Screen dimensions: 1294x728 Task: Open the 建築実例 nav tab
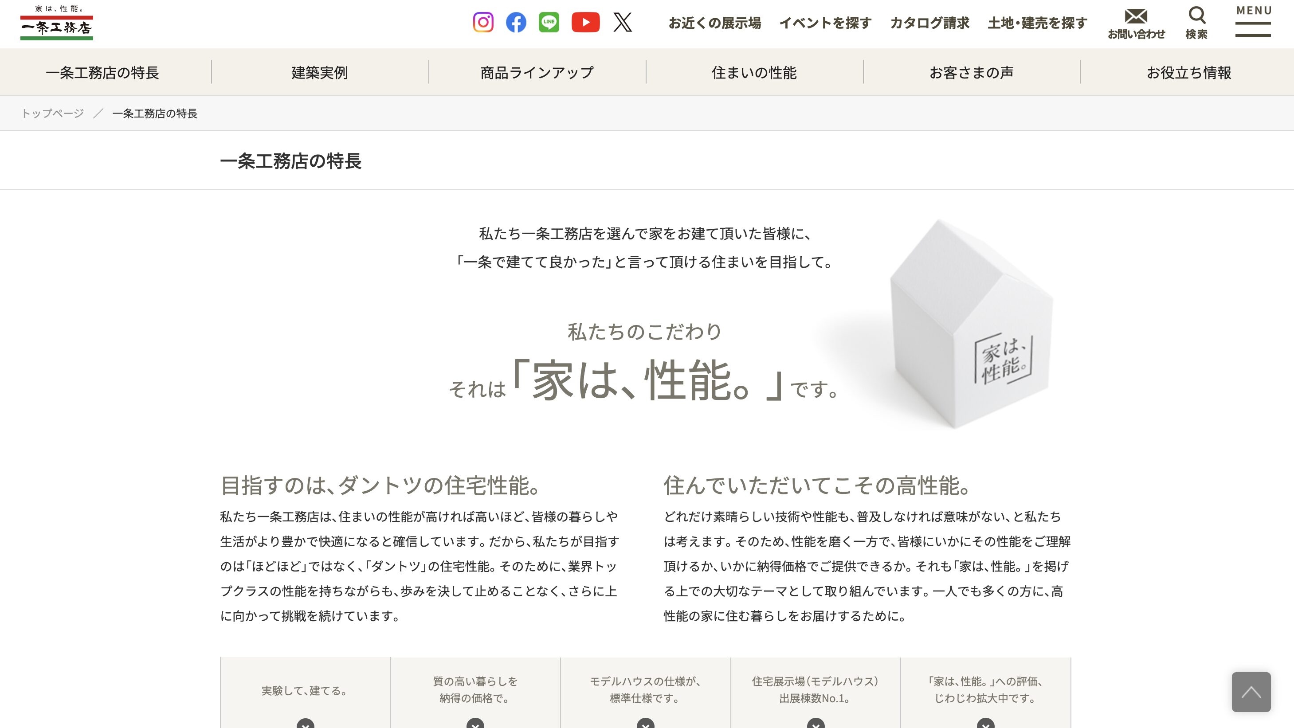tap(320, 73)
